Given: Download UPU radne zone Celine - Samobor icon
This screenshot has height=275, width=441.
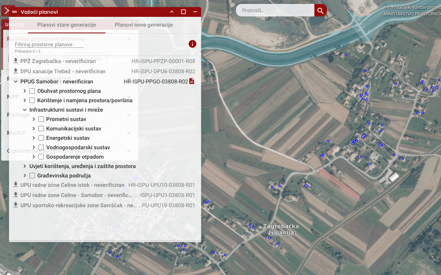Looking at the screenshot, I should [16, 195].
